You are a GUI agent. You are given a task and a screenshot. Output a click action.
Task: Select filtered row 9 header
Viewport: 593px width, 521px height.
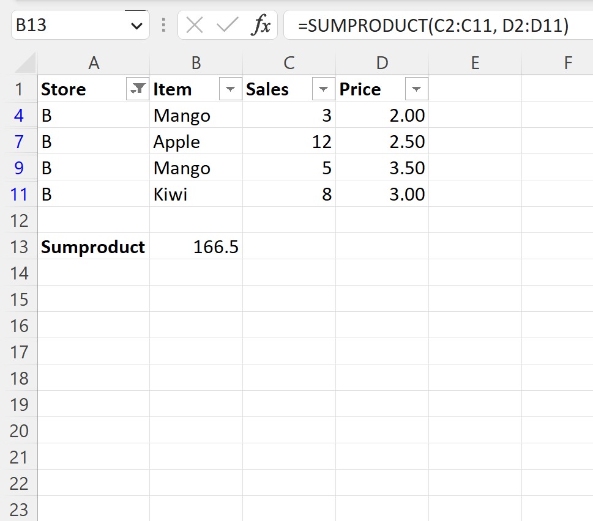click(19, 168)
